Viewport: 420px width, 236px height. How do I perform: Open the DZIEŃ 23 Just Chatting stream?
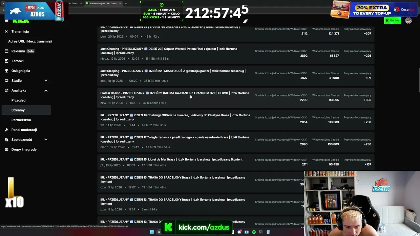click(x=236, y=53)
